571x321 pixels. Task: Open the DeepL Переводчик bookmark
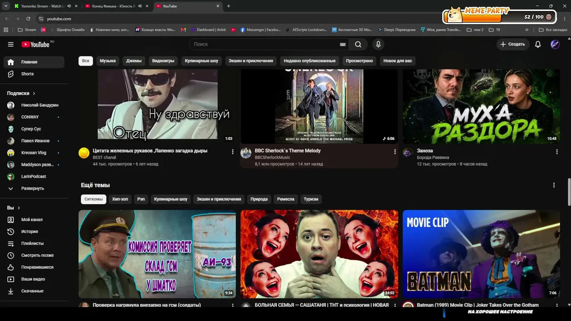click(396, 30)
